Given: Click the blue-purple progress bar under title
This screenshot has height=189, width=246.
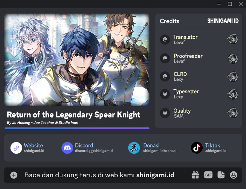Looking at the screenshot, I should 77,128.
